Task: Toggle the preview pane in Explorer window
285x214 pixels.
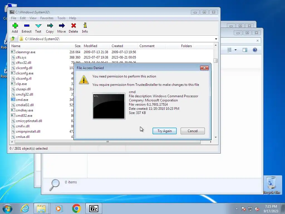Action: pyautogui.click(x=245, y=50)
